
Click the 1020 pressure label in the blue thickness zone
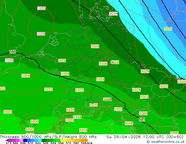(168, 29)
